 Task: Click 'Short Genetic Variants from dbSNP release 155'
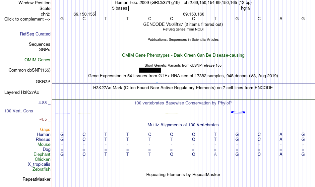[183, 65]
